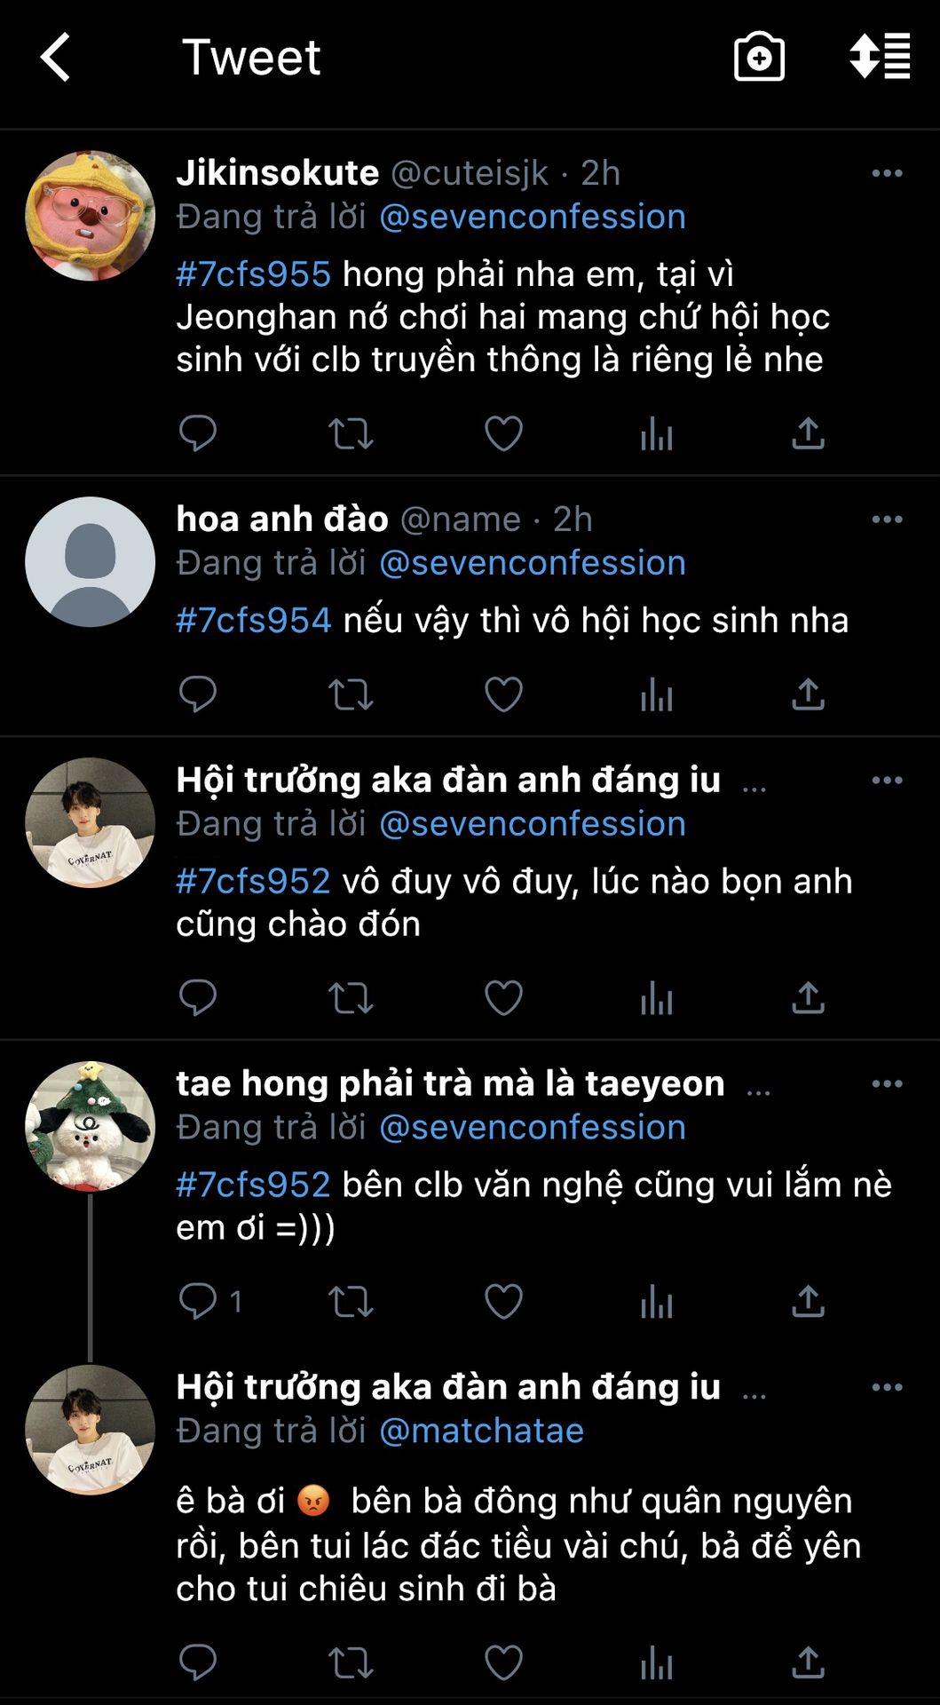Retweet hoa anh đào's reply
This screenshot has width=940, height=1705.
[351, 694]
